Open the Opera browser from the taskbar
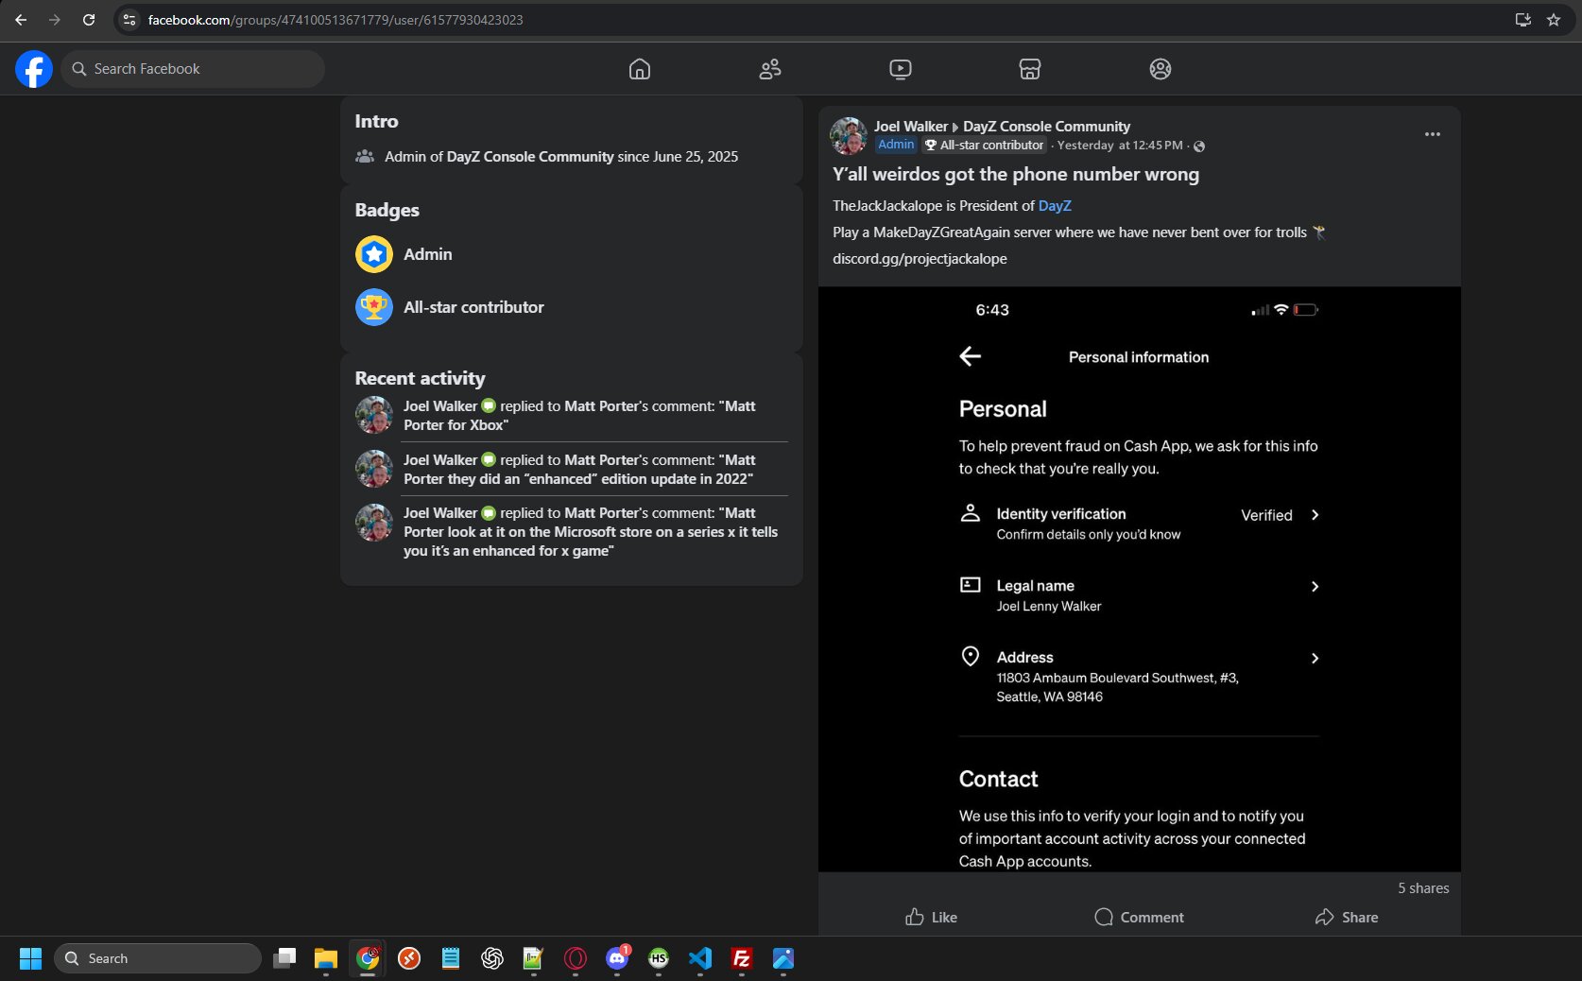 pyautogui.click(x=576, y=958)
